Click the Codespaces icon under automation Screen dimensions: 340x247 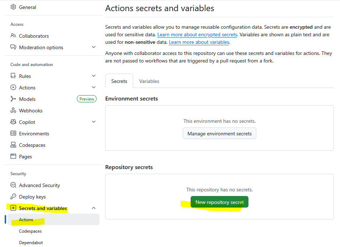(13, 145)
